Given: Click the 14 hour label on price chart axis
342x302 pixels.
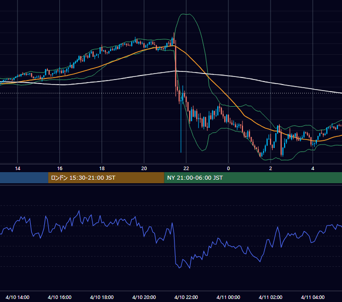Looking at the screenshot, I should click(x=18, y=169).
